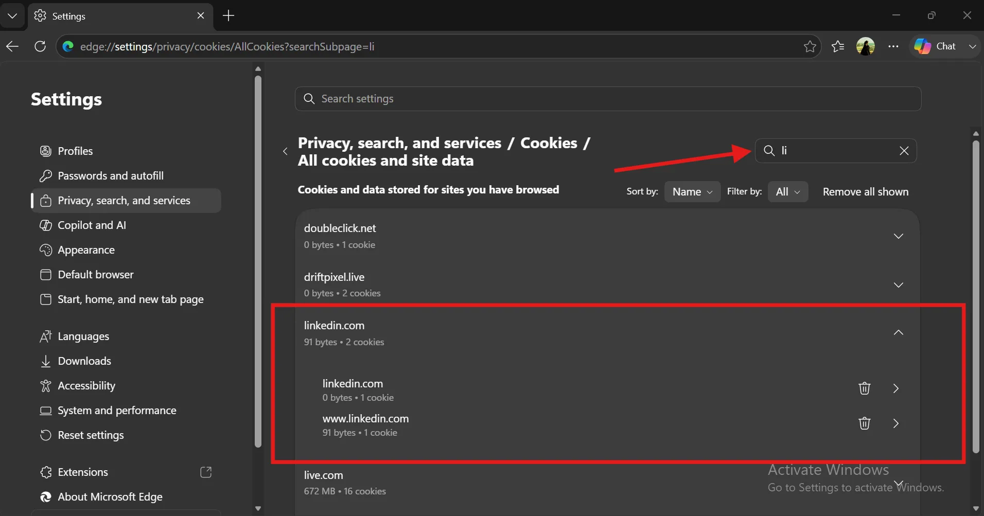Click the main page scrollbar thumb
Image resolution: width=984 pixels, height=516 pixels.
coord(976,297)
